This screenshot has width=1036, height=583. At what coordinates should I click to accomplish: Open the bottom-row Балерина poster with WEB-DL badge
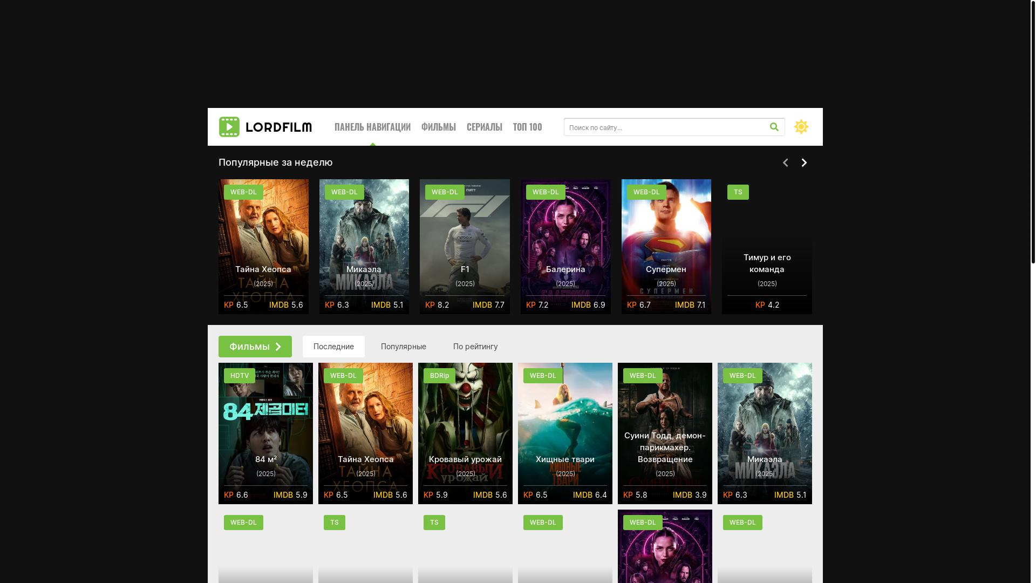pyautogui.click(x=665, y=546)
